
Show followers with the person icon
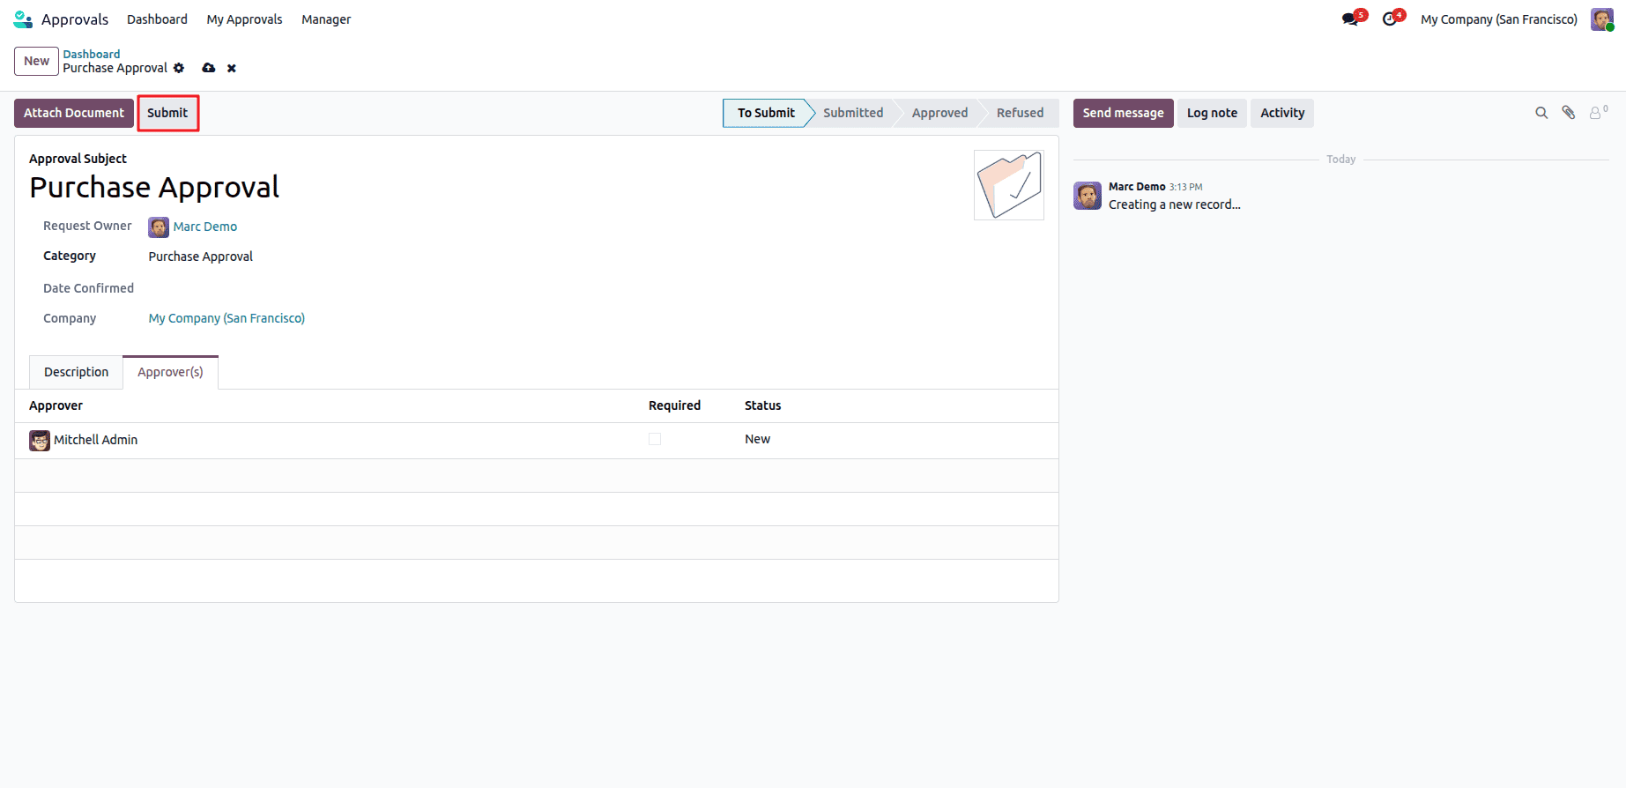1596,113
